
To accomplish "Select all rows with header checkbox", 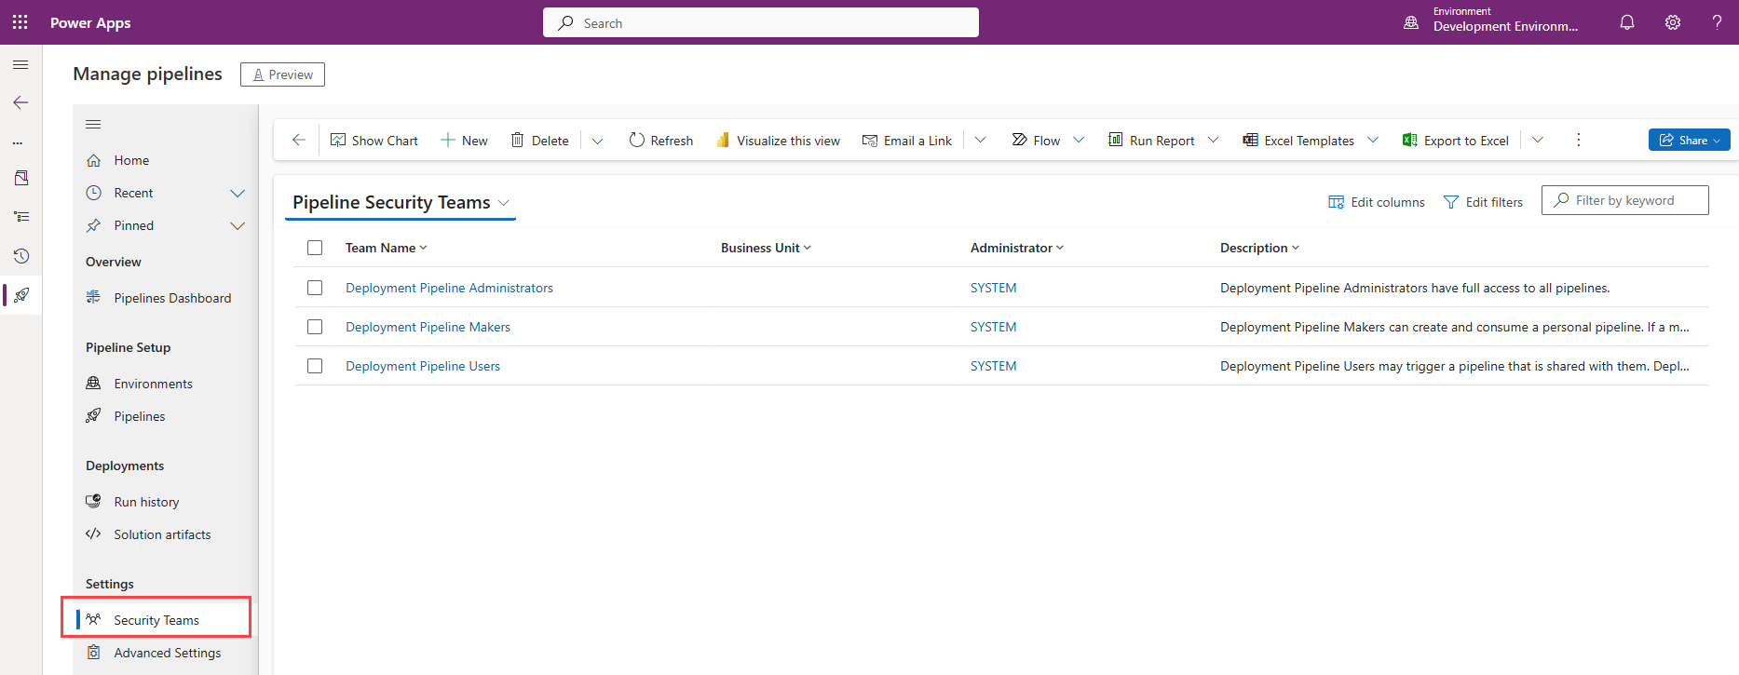I will point(315,248).
